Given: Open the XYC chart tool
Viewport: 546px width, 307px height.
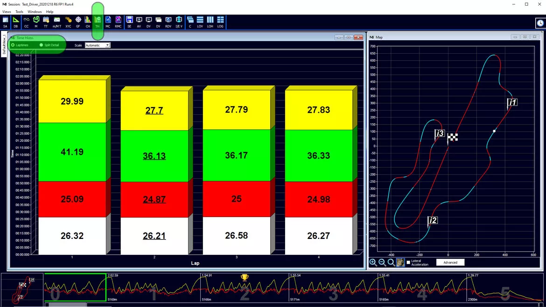Looking at the screenshot, I should [68, 21].
